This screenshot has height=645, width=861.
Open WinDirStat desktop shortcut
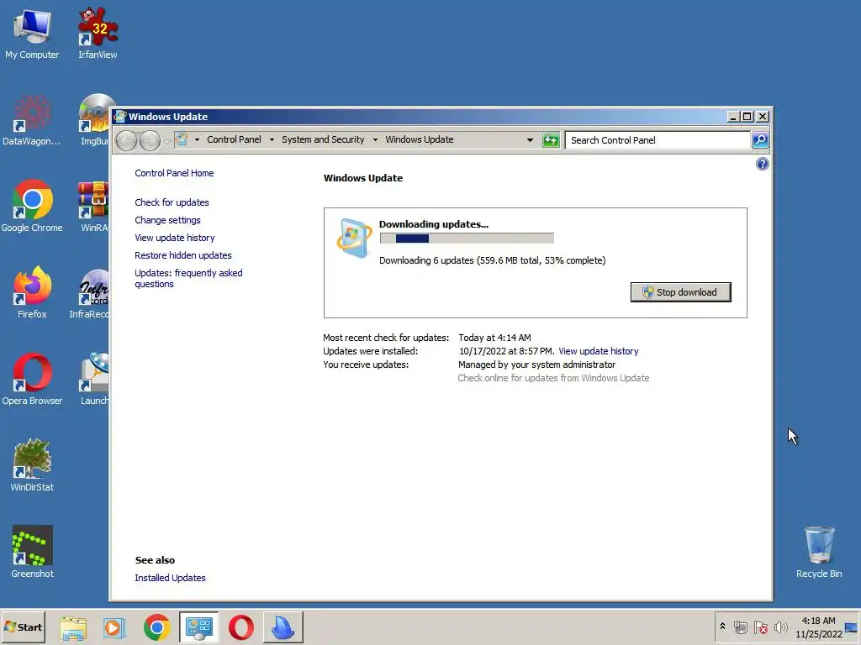coord(32,465)
